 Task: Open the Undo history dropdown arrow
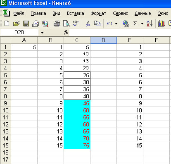116,24
